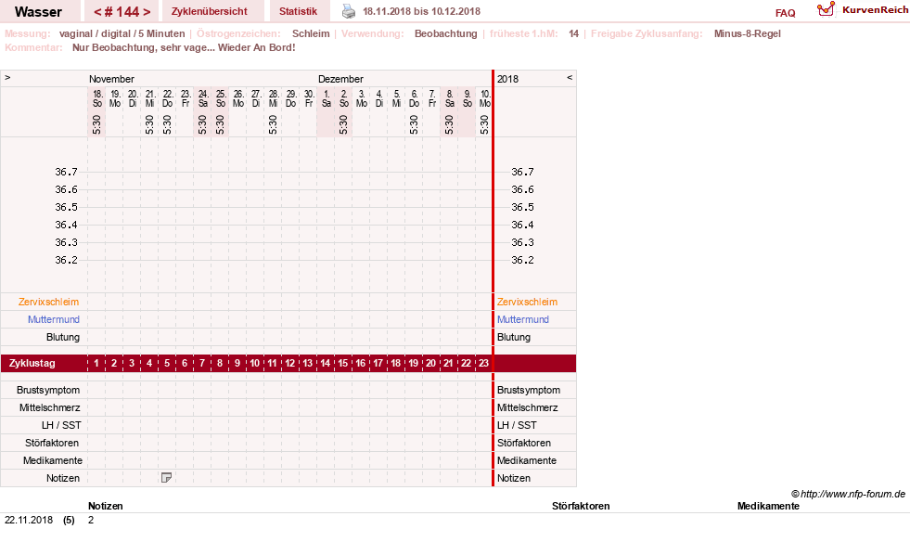Click the right Zervixschleim label

tap(527, 302)
